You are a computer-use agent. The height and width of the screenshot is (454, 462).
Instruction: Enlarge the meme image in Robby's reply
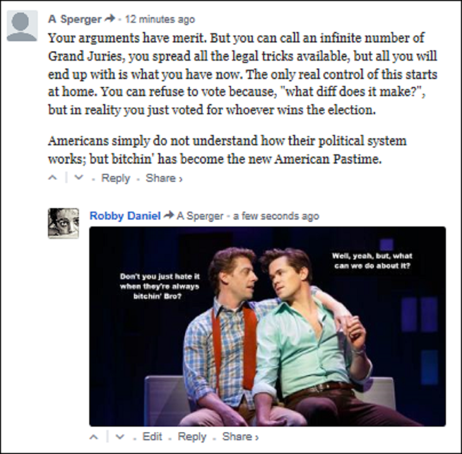[267, 326]
